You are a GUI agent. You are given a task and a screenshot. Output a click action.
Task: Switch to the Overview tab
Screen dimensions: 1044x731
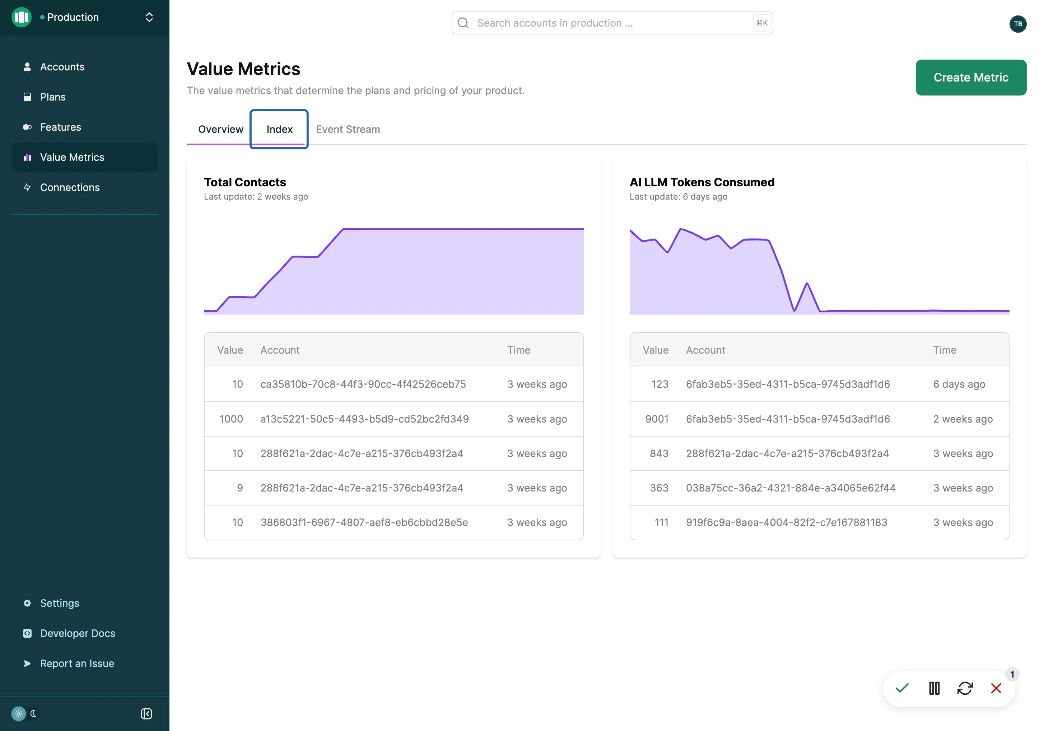[220, 129]
